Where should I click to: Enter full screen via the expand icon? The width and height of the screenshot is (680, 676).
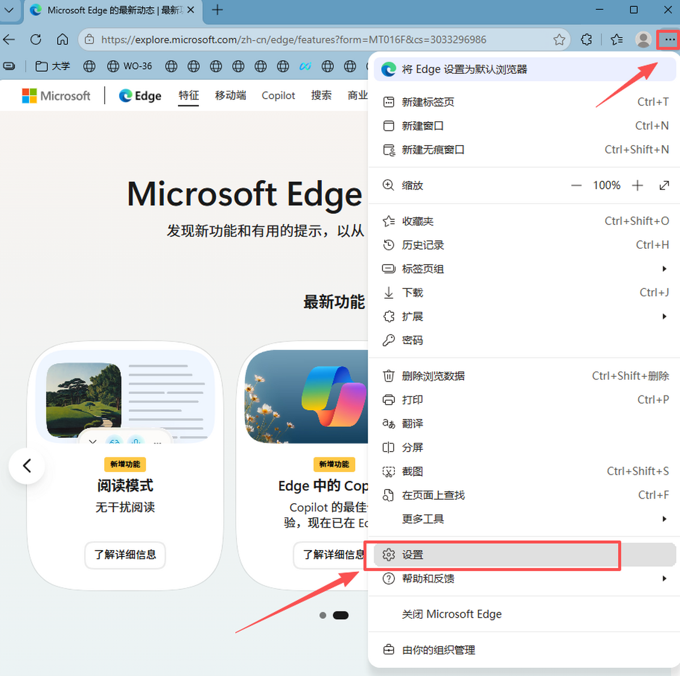pos(664,185)
